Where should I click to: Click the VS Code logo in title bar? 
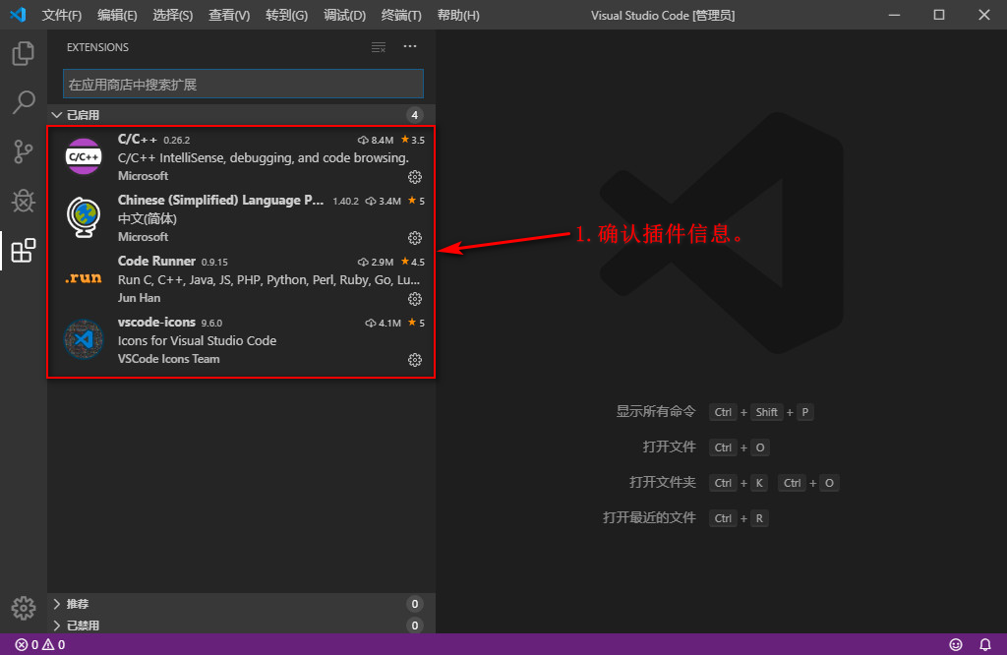[18, 14]
